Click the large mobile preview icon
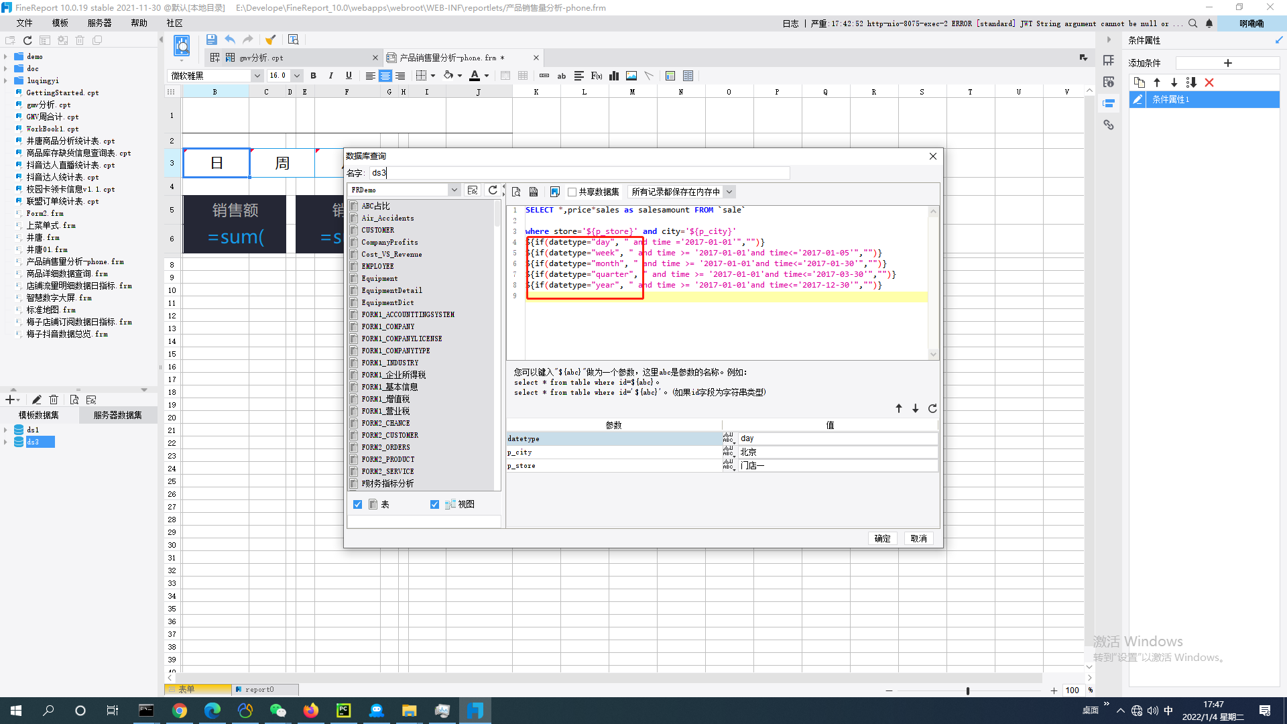This screenshot has width=1287, height=724. pos(182,46)
